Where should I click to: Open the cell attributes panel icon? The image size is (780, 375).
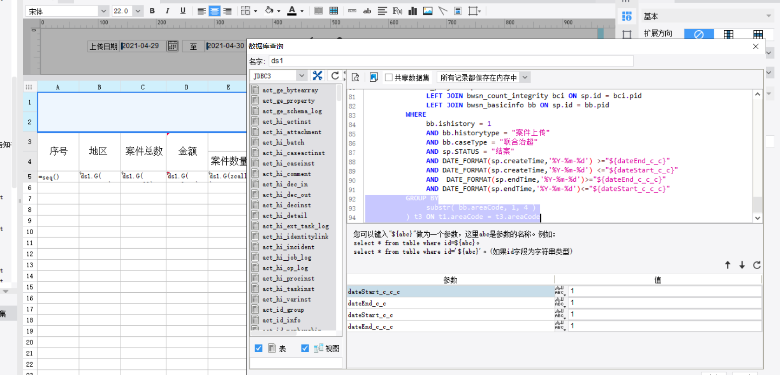[627, 17]
